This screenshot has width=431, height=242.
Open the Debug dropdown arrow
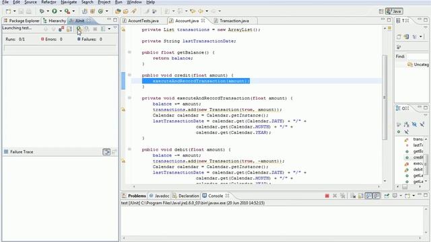(x=48, y=11)
